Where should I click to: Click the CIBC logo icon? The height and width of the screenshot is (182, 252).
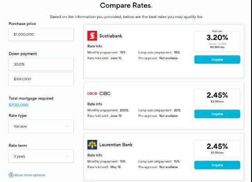(92, 93)
